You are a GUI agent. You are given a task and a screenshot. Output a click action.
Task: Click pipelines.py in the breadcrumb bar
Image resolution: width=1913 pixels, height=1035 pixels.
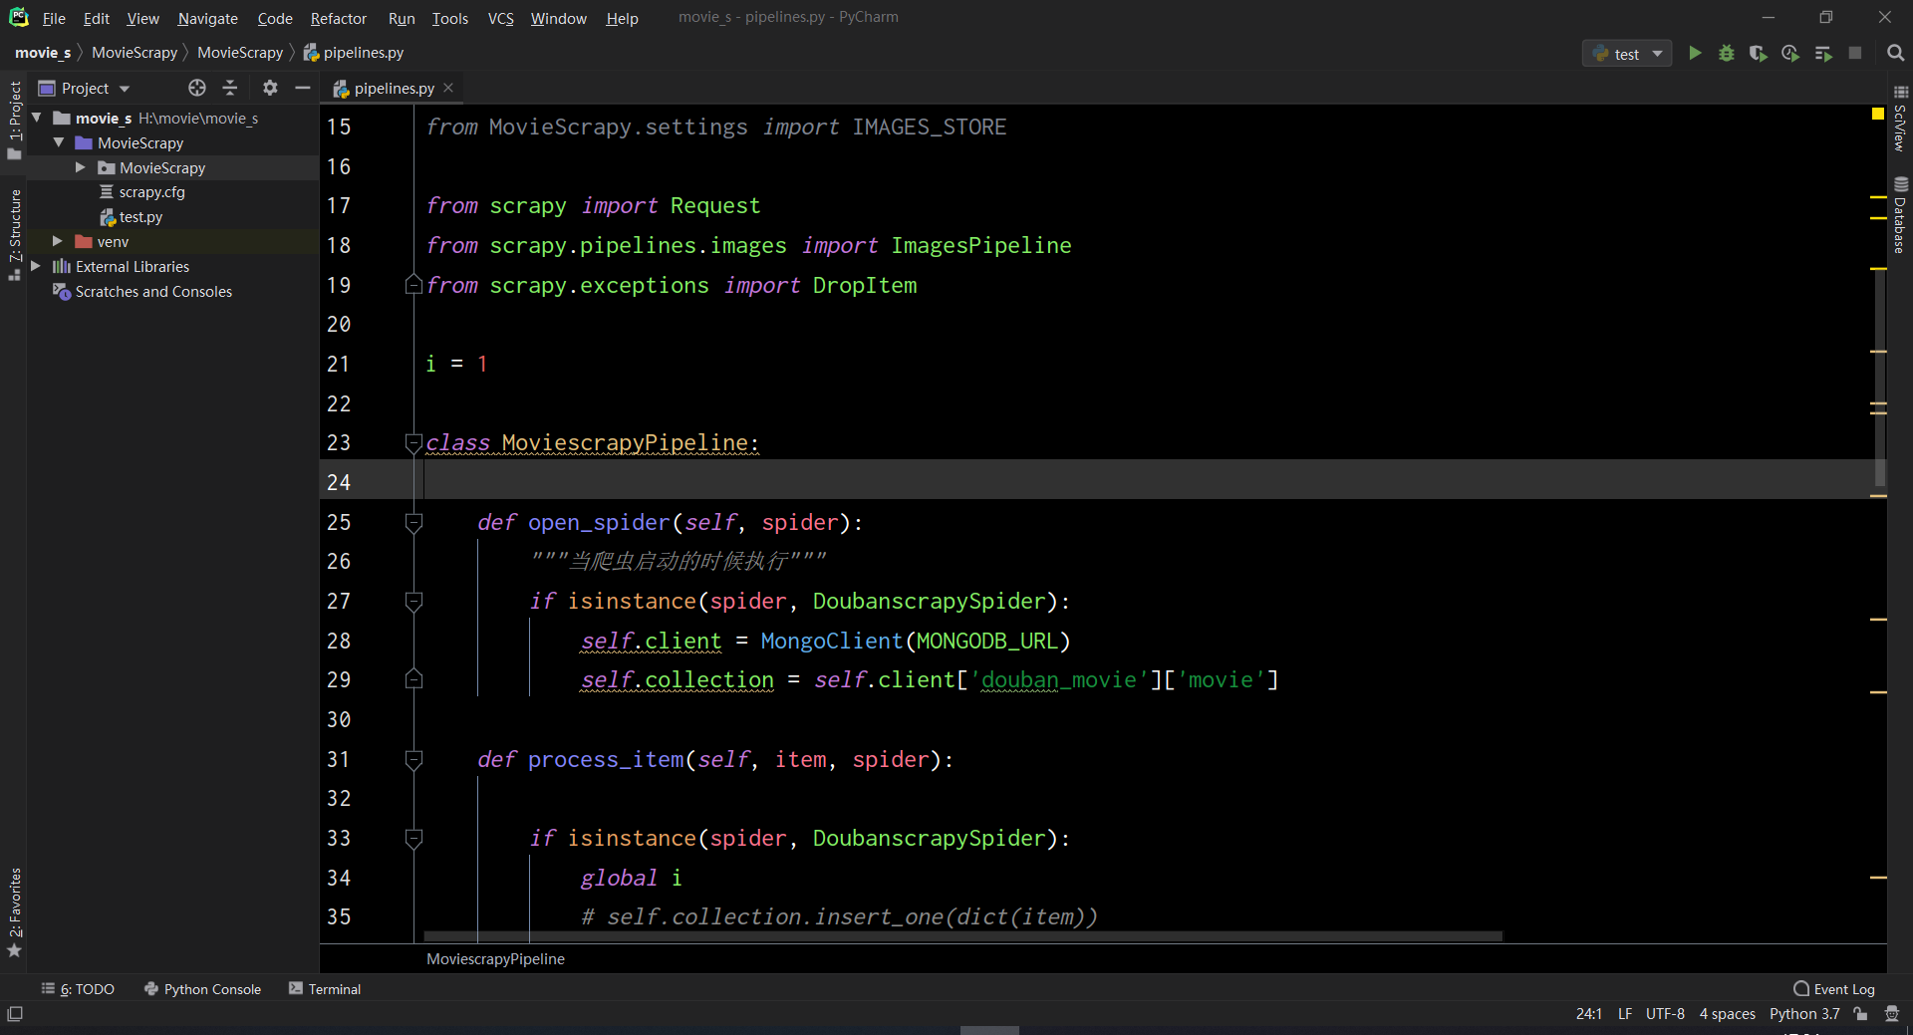(363, 52)
